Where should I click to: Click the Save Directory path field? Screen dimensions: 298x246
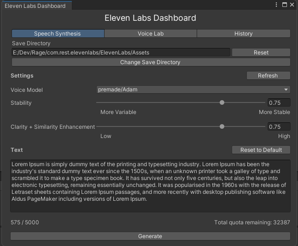tap(120, 53)
